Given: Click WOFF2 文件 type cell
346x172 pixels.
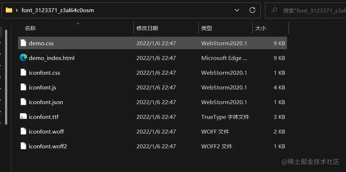Looking at the screenshot, I should (217, 146).
